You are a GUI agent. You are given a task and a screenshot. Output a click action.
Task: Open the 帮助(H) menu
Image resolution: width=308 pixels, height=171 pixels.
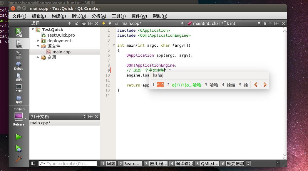tap(160, 16)
